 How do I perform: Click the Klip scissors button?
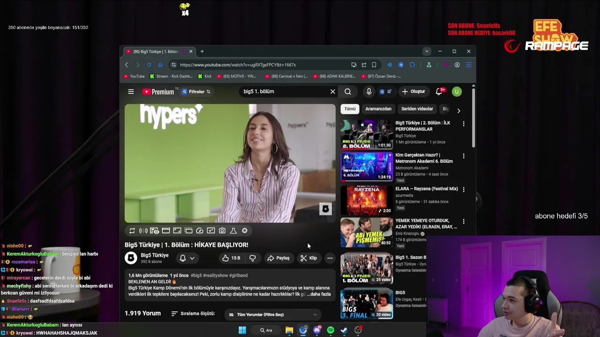pos(308,258)
